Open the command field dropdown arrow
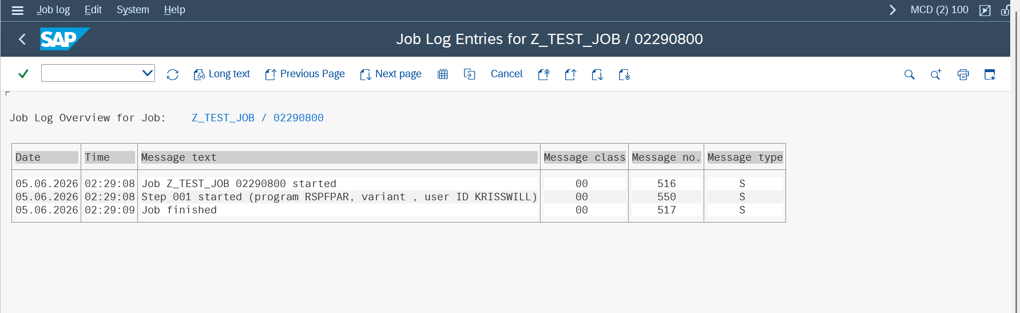The height and width of the screenshot is (313, 1020). [x=148, y=73]
